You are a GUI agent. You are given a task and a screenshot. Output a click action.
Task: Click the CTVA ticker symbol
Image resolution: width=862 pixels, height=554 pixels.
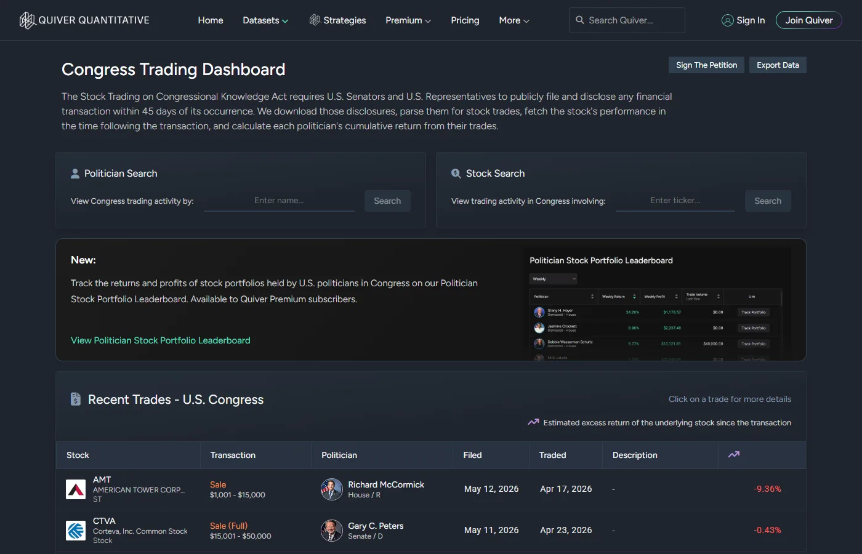104,521
